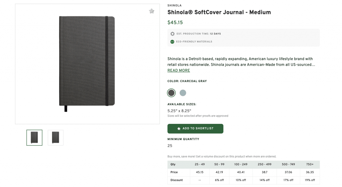The width and height of the screenshot is (342, 187).
Task: Click the 250 - 499 quantity column header
Action: 265,164
